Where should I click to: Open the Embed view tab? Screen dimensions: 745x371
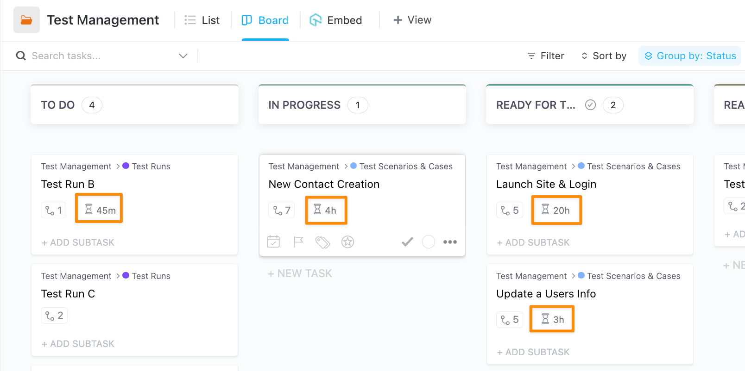click(336, 20)
